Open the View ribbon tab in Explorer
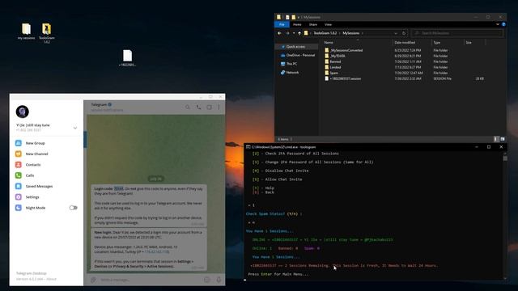518x291 pixels. [328, 24]
